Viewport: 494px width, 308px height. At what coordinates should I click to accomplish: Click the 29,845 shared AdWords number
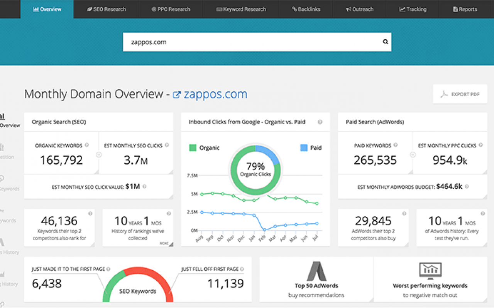coord(373,221)
